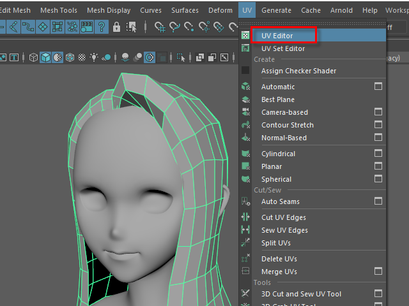
Task: Open the Mesh Tools menu
Action: point(59,10)
